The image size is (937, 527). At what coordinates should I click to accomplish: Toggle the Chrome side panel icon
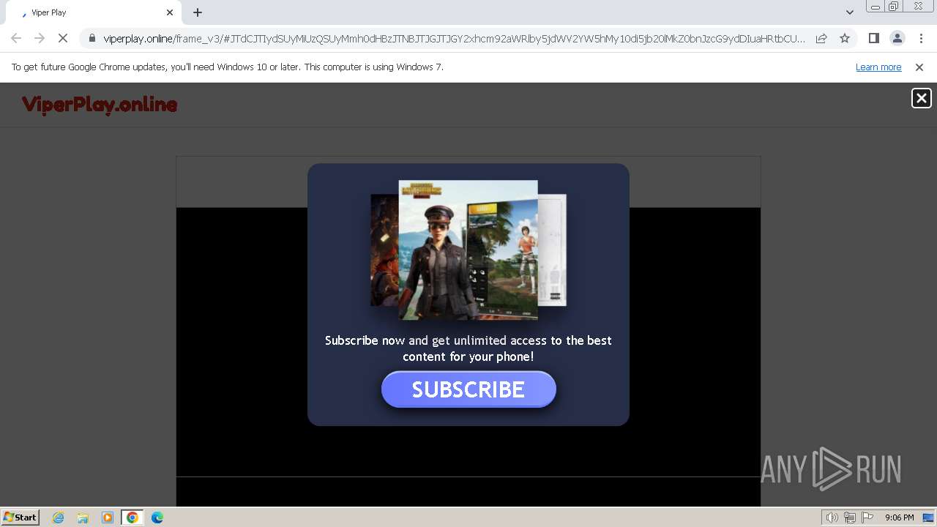tap(873, 38)
